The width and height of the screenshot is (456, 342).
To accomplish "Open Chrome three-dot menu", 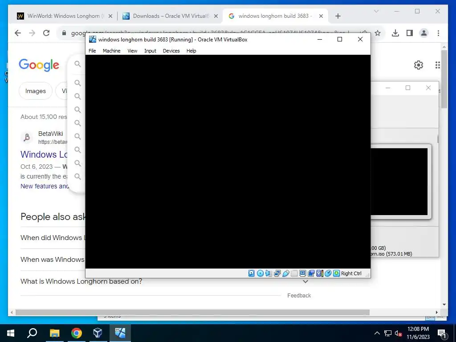I will point(438,33).
